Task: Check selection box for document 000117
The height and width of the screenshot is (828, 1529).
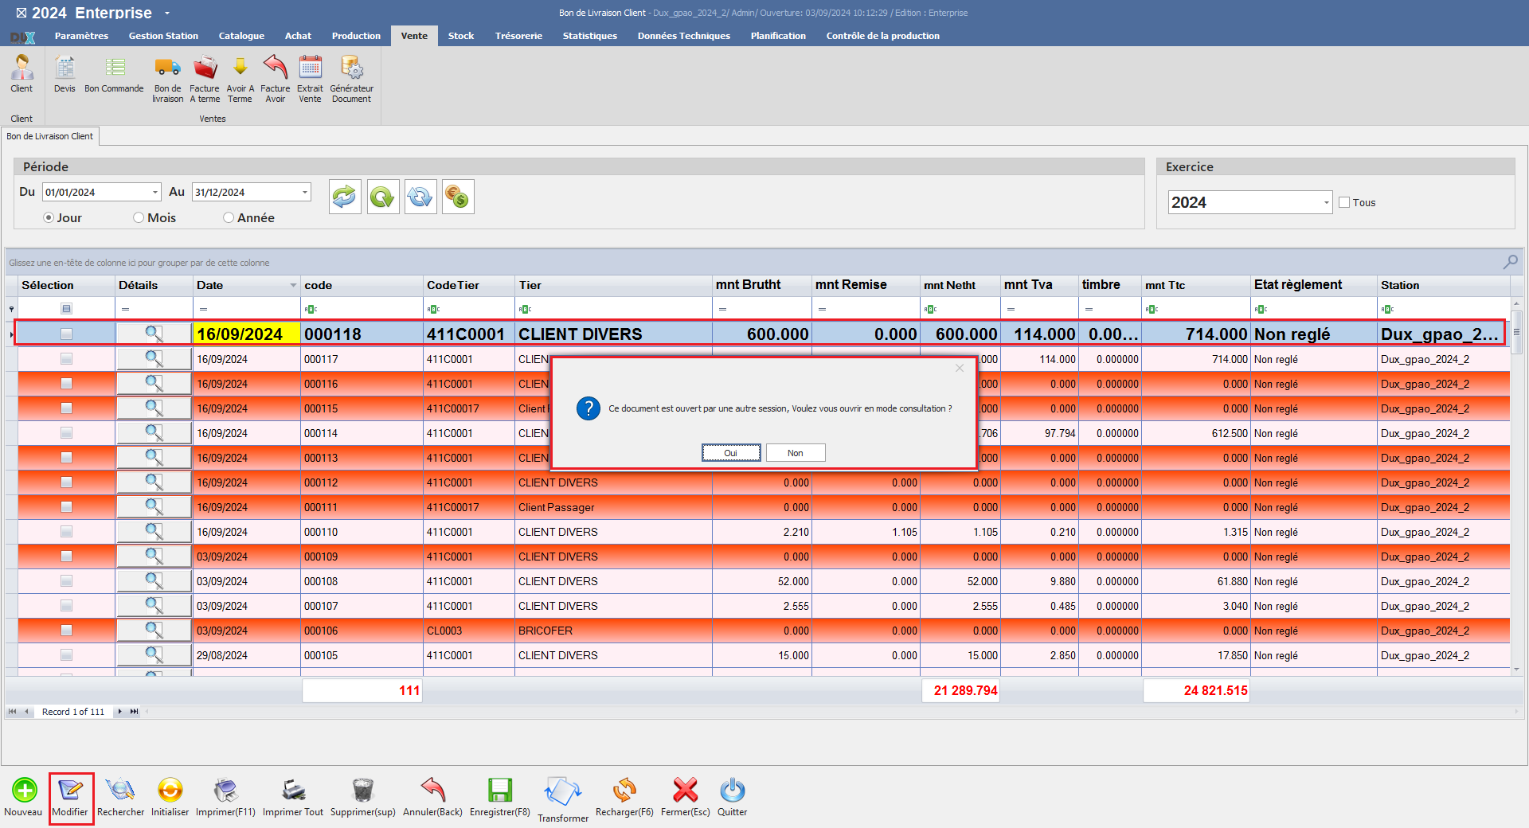Action: [67, 359]
